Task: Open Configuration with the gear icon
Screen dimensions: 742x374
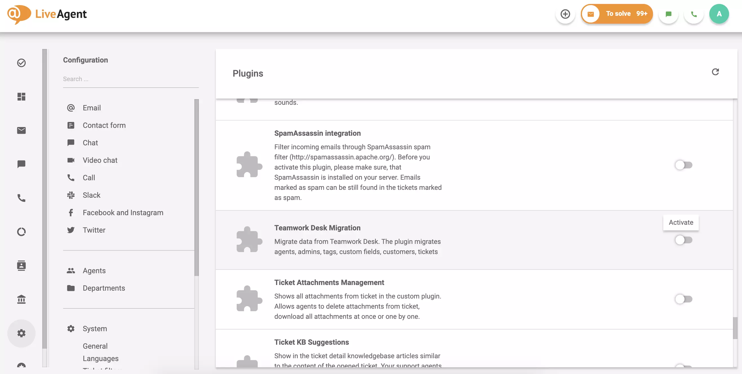Action: (21, 333)
